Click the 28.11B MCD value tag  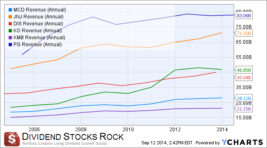(x=244, y=99)
